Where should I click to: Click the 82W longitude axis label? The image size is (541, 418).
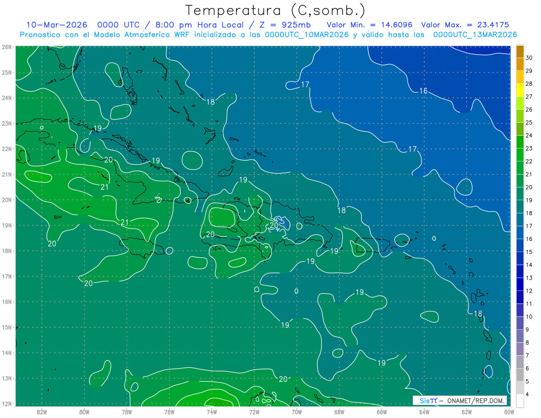coord(42,411)
